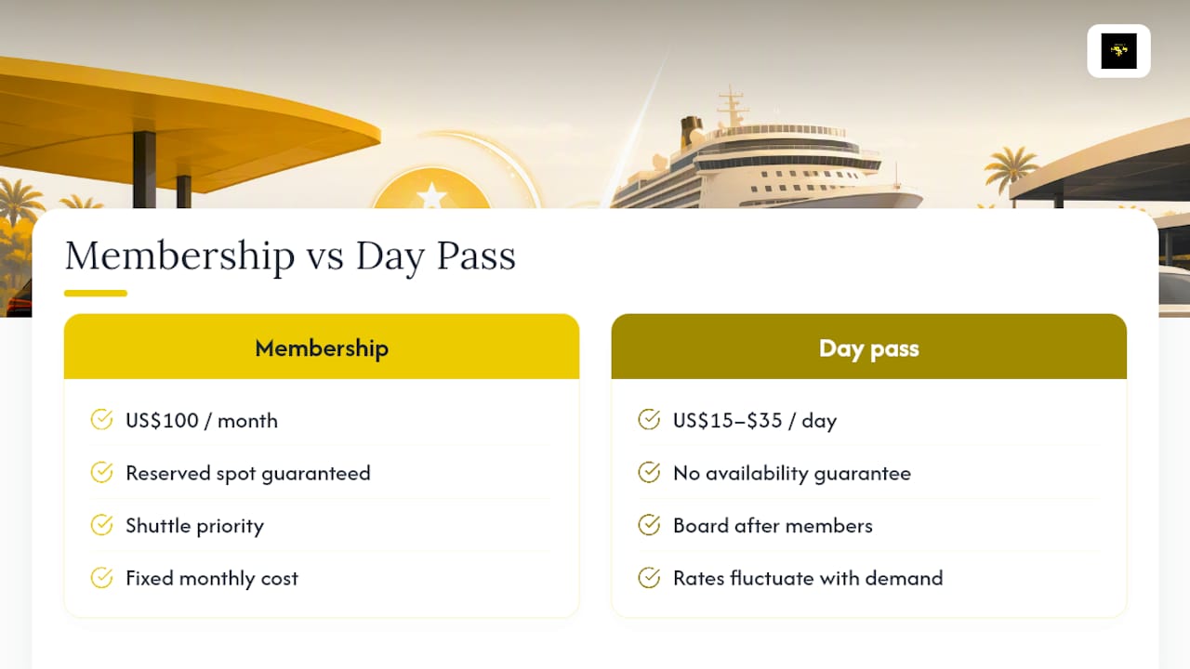Click check icon beside US$100 / month

click(101, 420)
